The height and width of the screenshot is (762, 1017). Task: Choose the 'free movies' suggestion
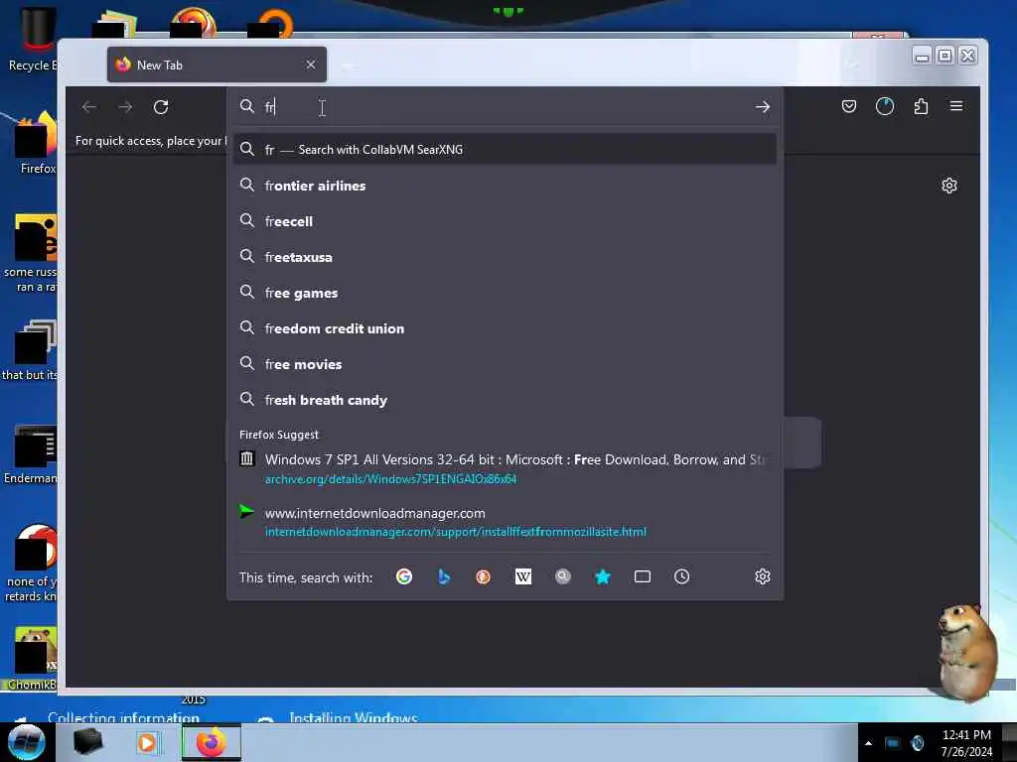coord(505,364)
